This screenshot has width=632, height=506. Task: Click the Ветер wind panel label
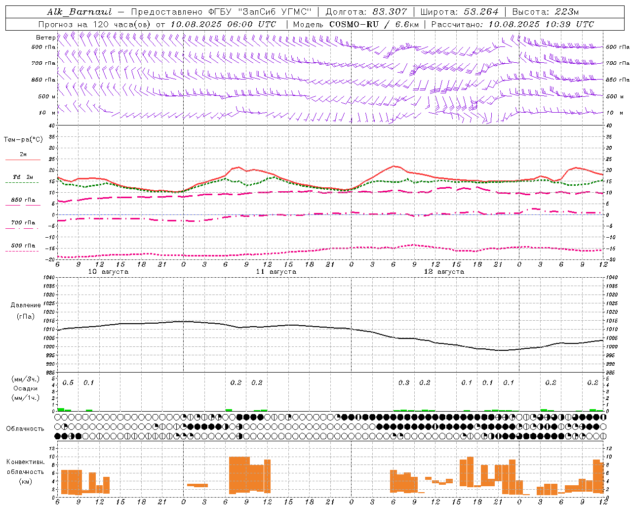(x=45, y=38)
